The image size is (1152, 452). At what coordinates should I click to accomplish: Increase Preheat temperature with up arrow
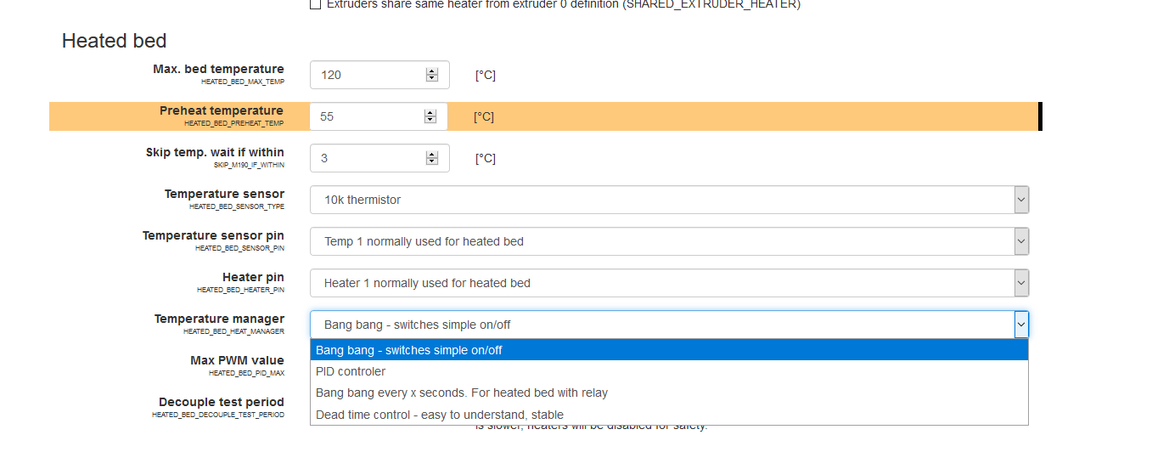pyautogui.click(x=430, y=113)
